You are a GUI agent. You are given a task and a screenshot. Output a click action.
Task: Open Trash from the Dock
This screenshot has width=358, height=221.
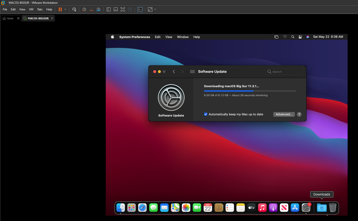pyautogui.click(x=333, y=208)
